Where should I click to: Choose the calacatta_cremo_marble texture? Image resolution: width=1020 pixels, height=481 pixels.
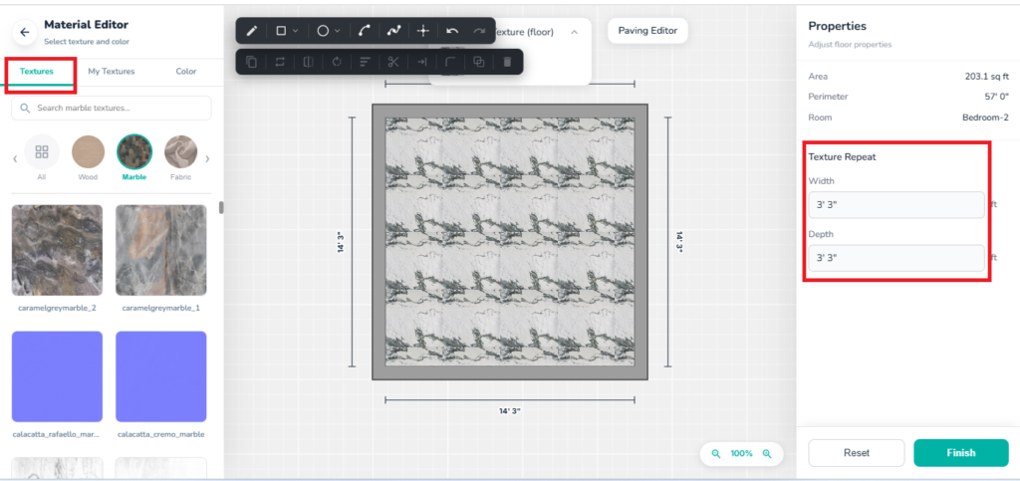161,377
